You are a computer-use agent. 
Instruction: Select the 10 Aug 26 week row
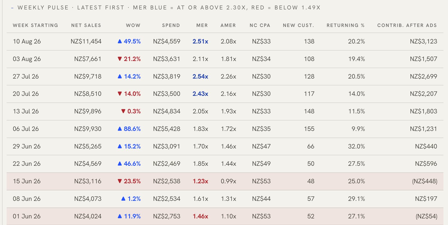coord(225,42)
